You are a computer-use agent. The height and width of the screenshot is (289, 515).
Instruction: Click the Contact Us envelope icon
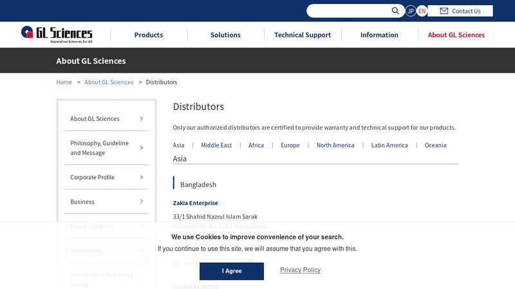(444, 11)
